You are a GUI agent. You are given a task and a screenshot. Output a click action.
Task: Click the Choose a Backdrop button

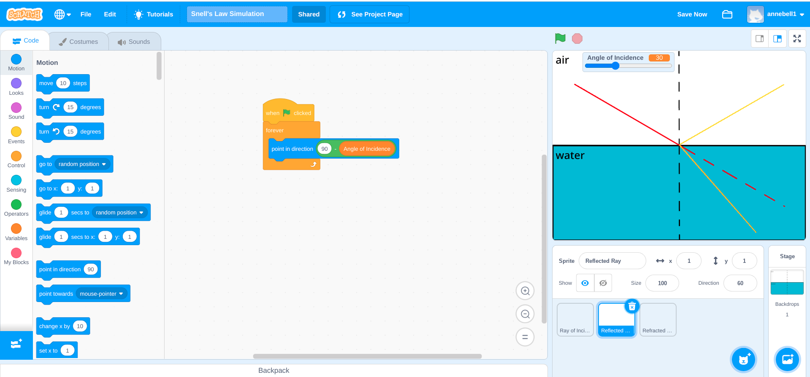pos(787,359)
